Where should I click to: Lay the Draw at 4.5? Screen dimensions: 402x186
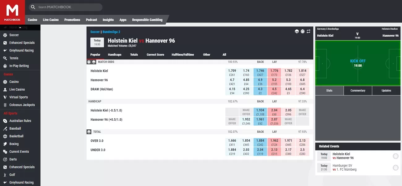click(x=274, y=91)
